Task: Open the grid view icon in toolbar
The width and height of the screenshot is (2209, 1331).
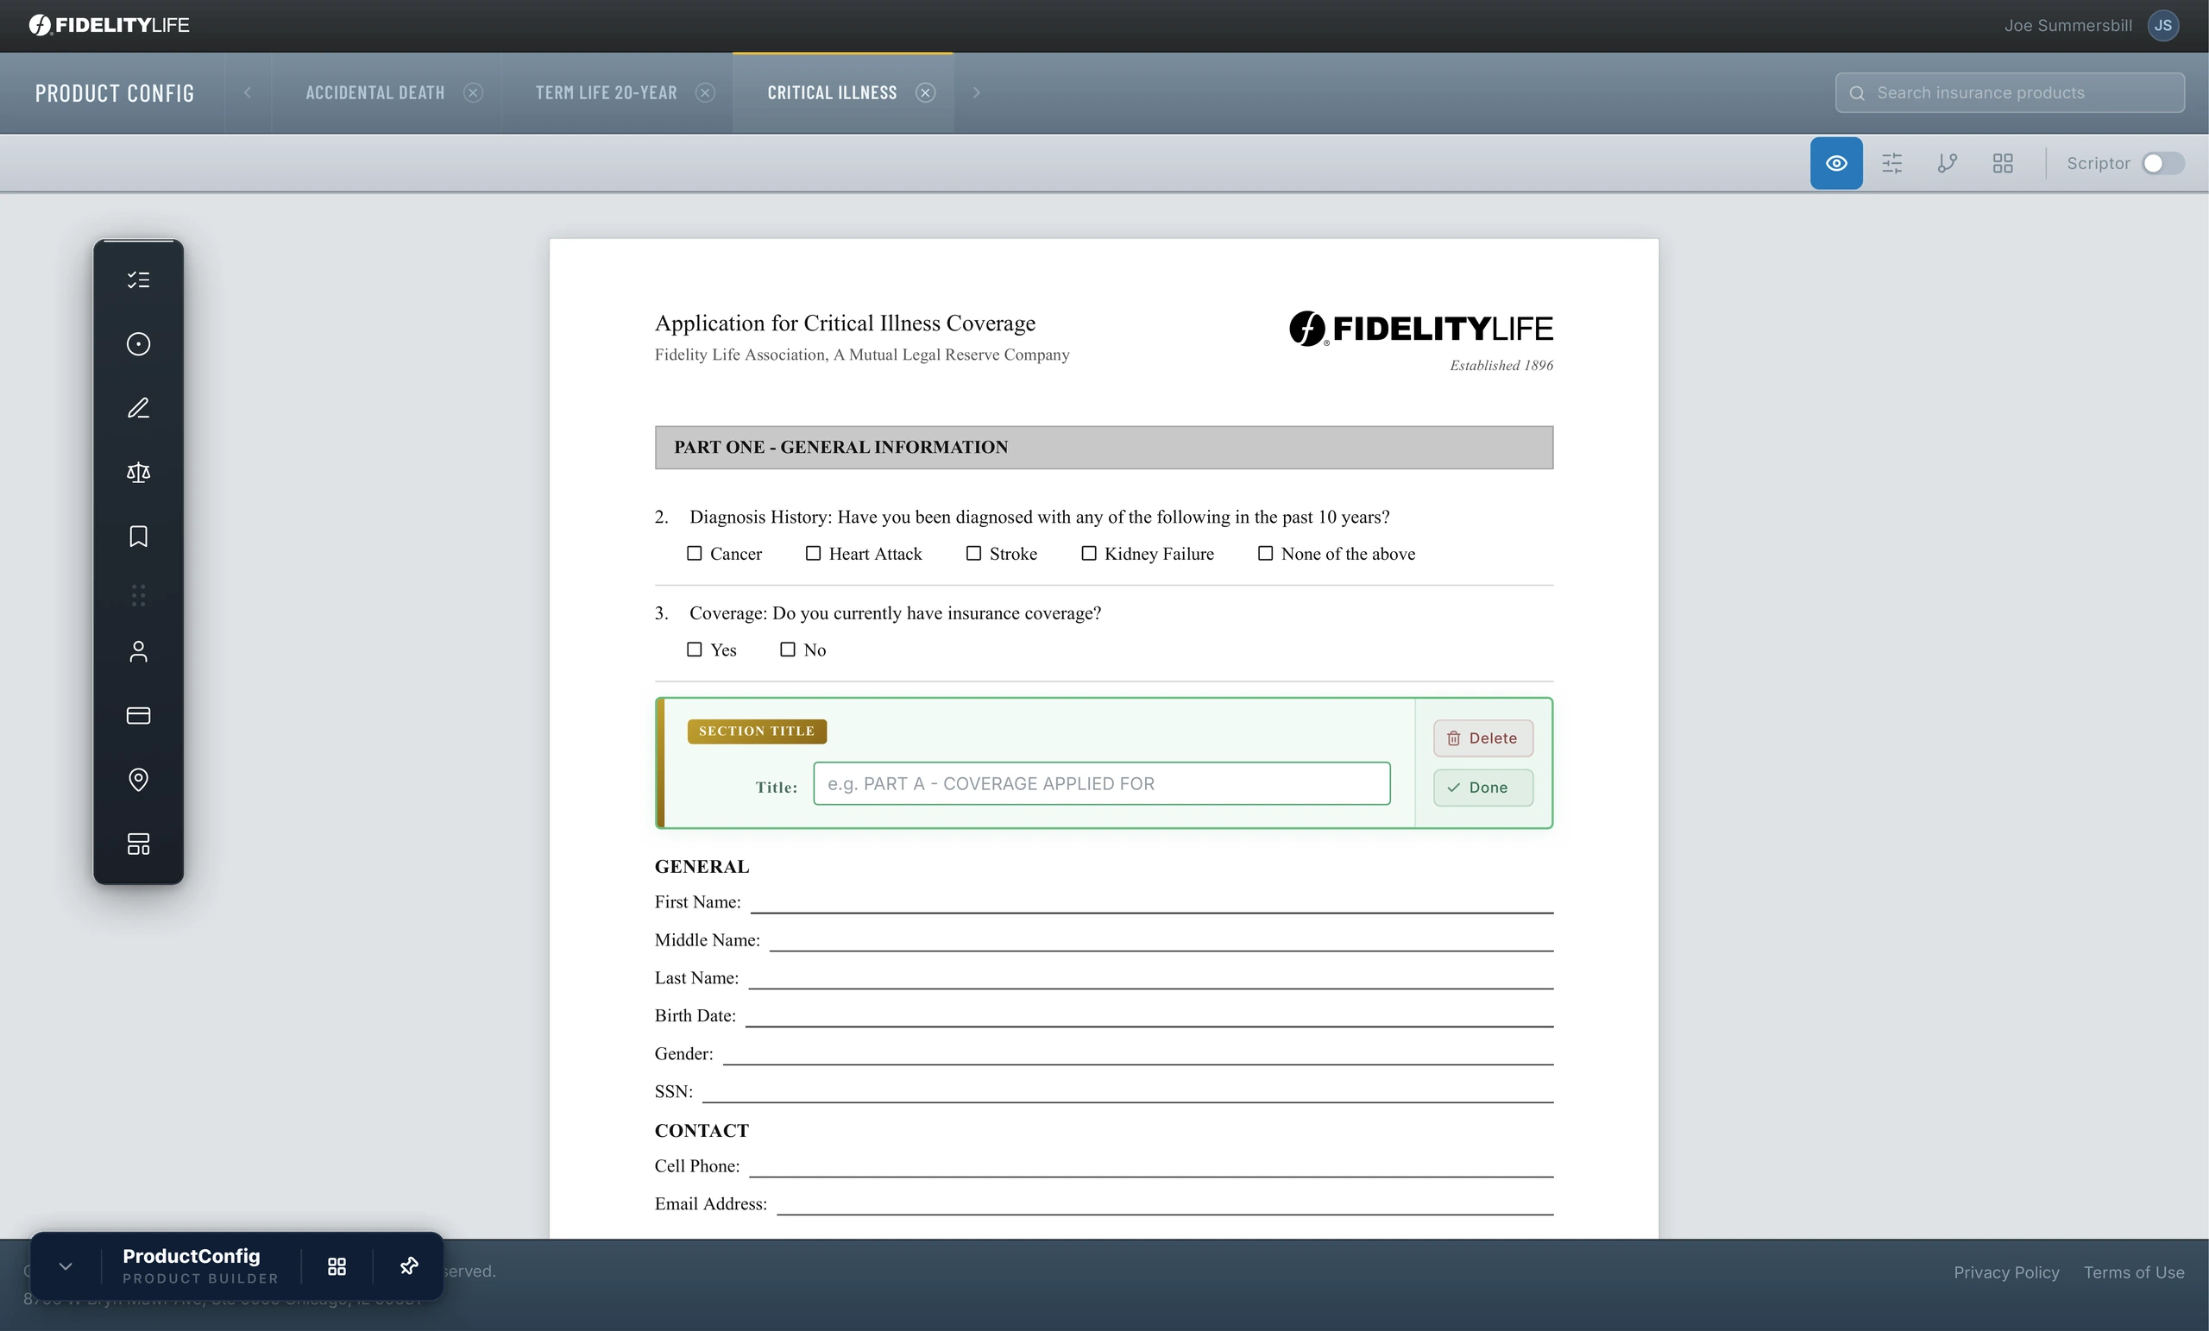Action: (2003, 163)
